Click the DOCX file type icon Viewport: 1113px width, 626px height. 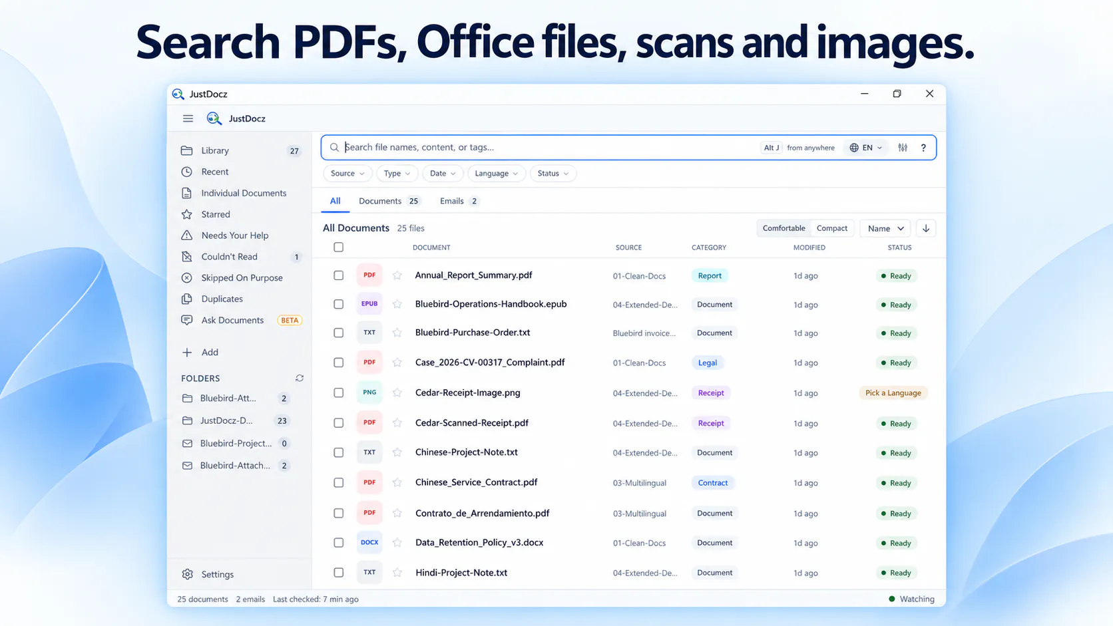click(x=369, y=543)
